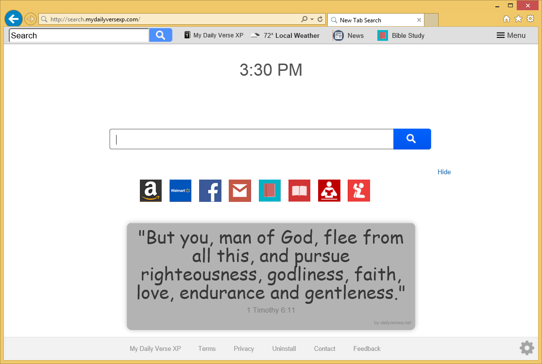Open Favorites star icon
Image resolution: width=542 pixels, height=364 pixels.
[x=518, y=18]
